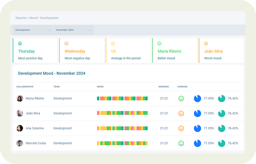
Task: Click the smiley icon above Maria Ribeiro card
Action: click(159, 44)
